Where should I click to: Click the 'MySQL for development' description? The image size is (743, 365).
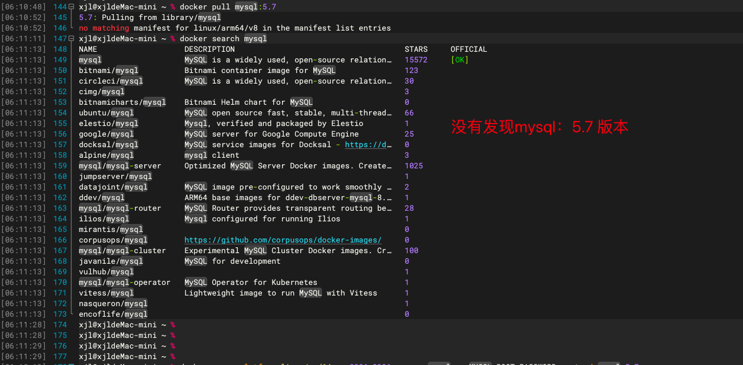pos(233,261)
